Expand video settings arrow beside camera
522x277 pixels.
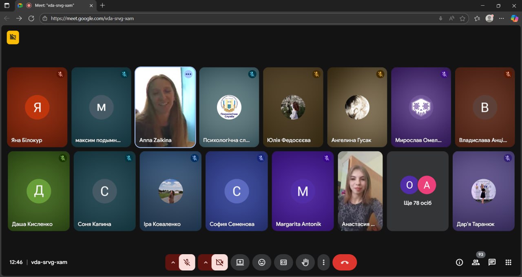click(206, 262)
